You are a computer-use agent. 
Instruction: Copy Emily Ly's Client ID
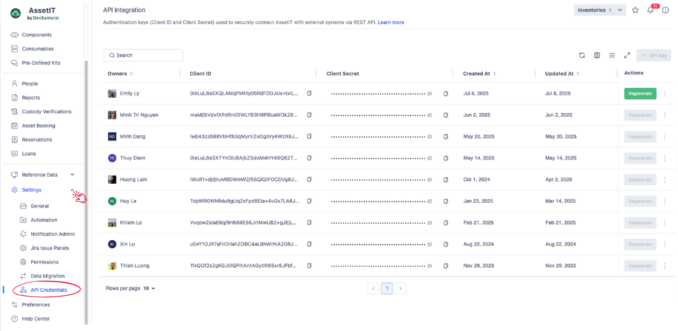pos(309,94)
